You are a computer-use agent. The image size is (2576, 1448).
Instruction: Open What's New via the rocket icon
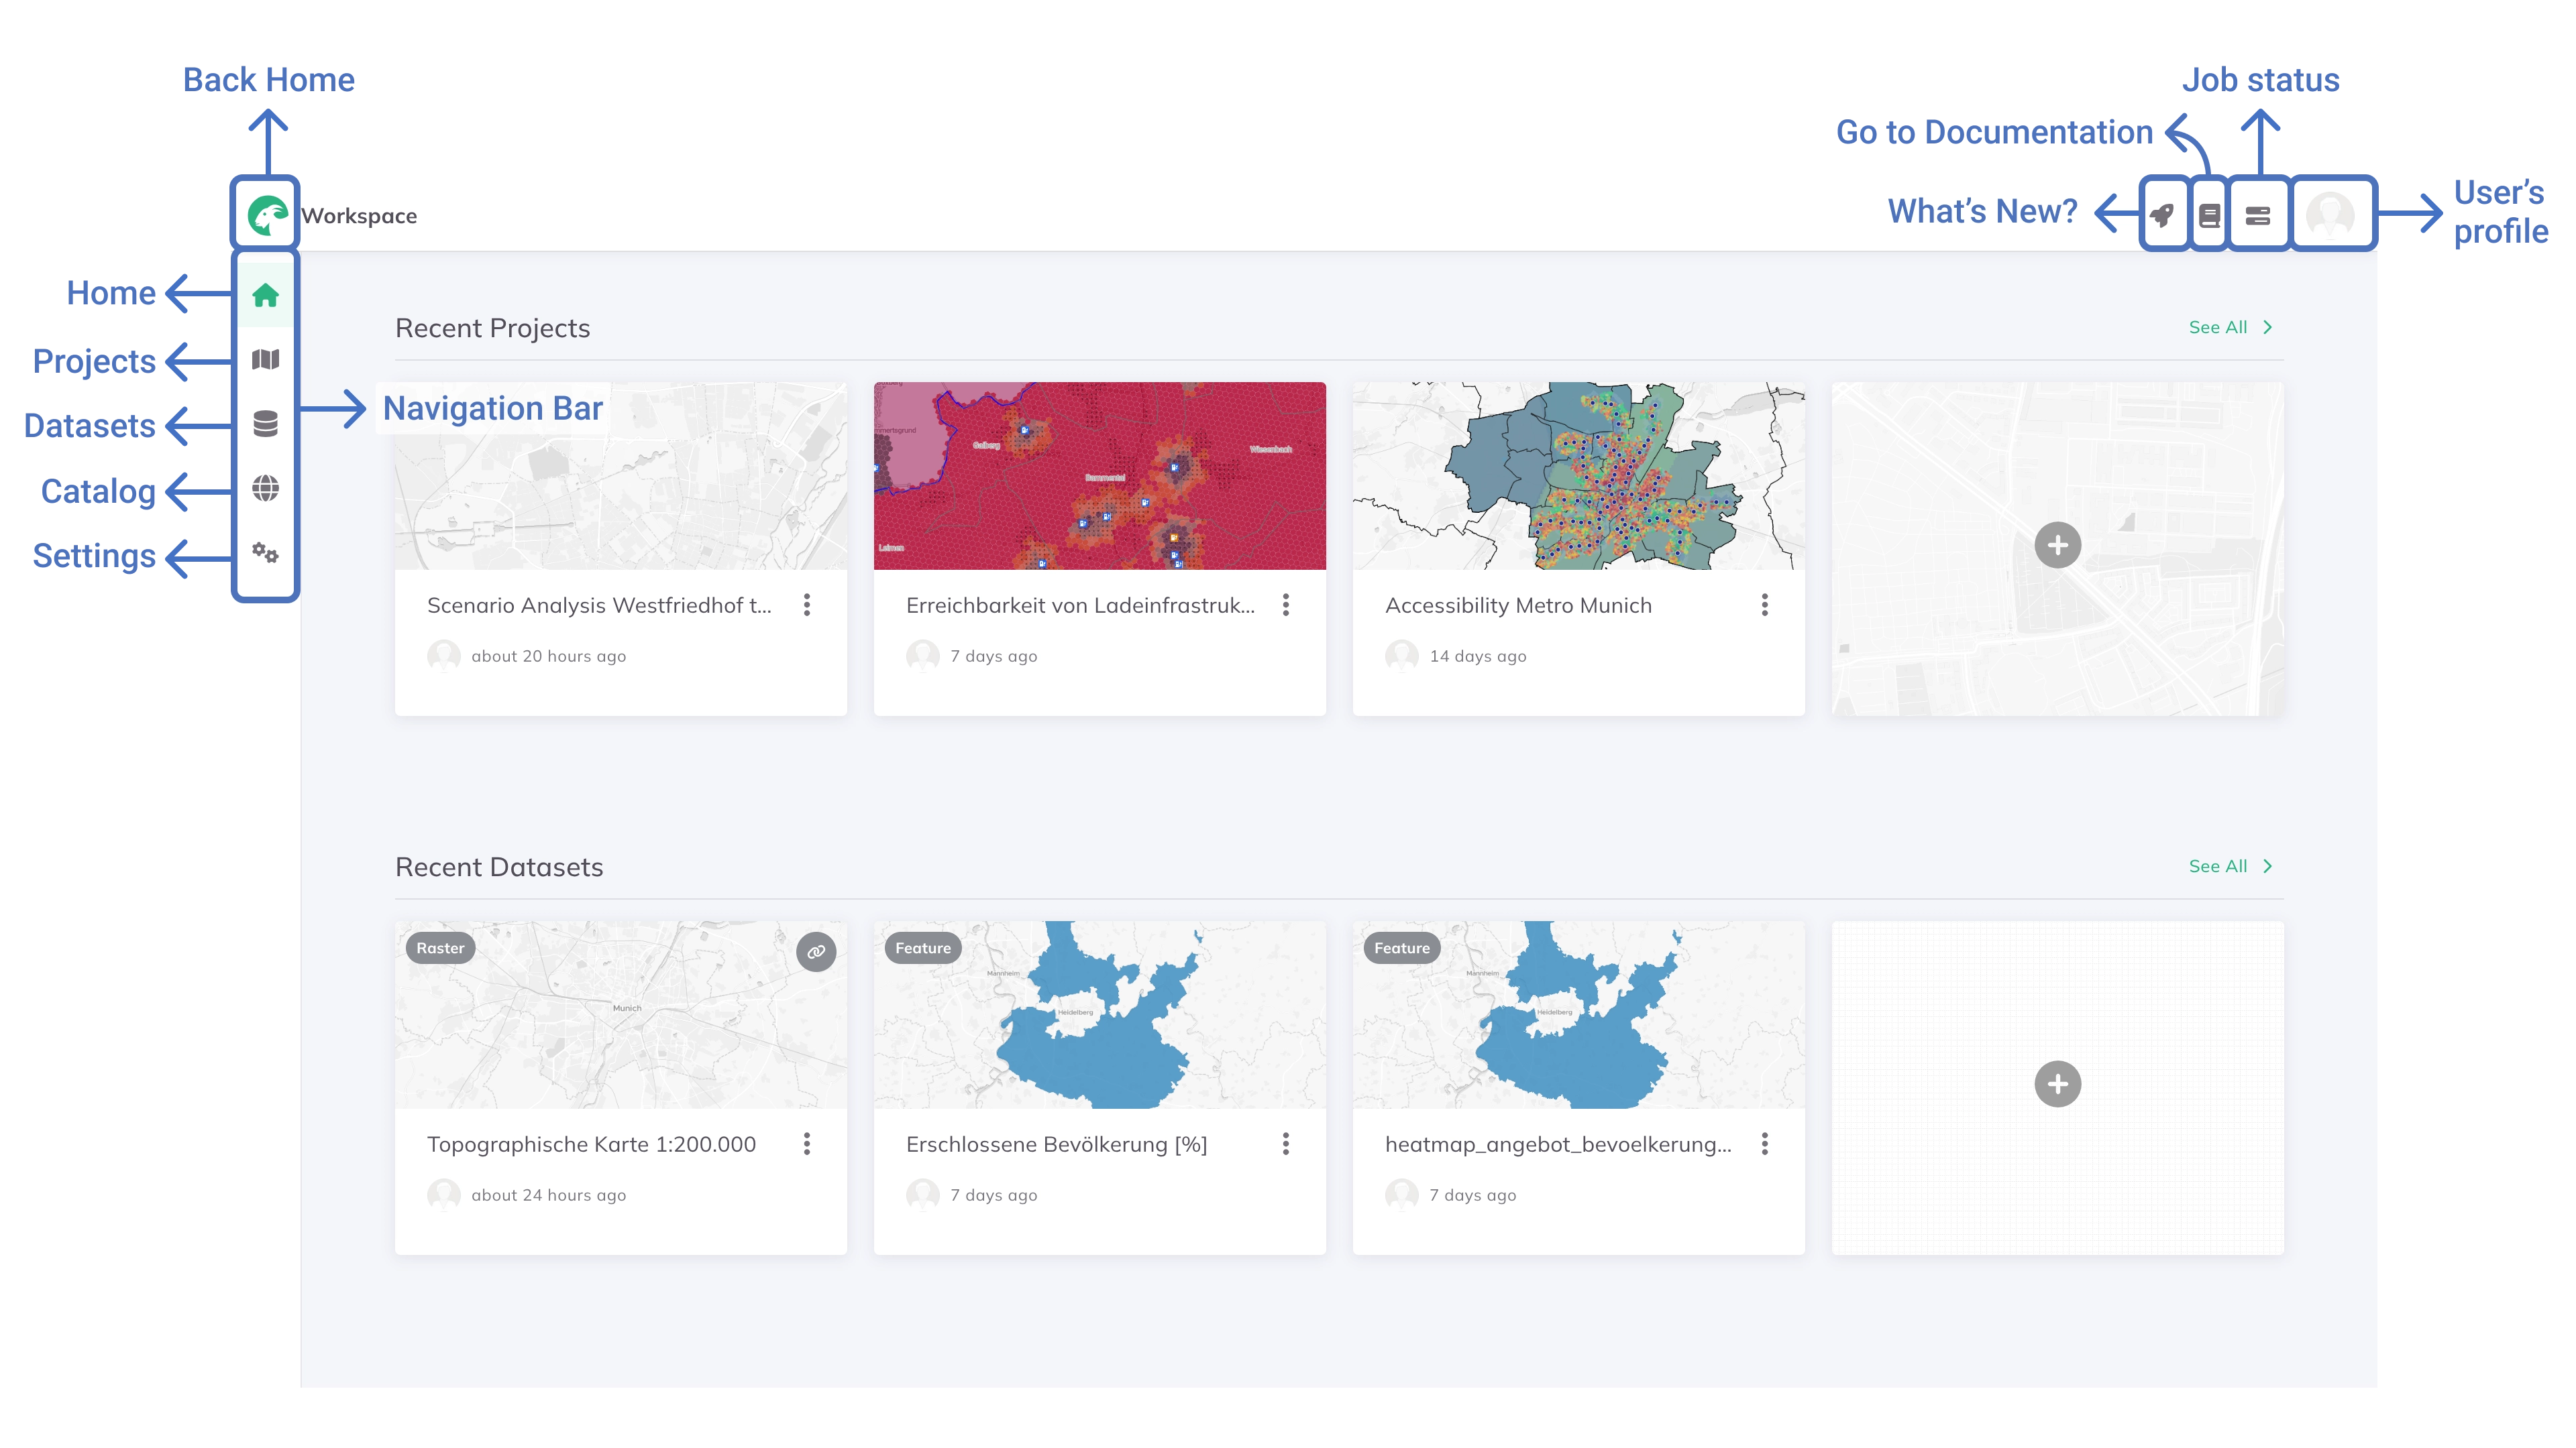click(2162, 215)
